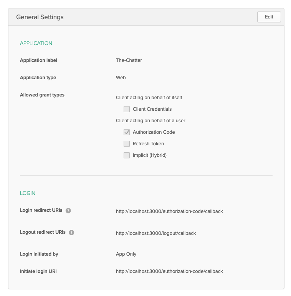Screen dimensions: 291x296
Task: Toggle the Authorization Code checkbox
Action: [x=127, y=132]
